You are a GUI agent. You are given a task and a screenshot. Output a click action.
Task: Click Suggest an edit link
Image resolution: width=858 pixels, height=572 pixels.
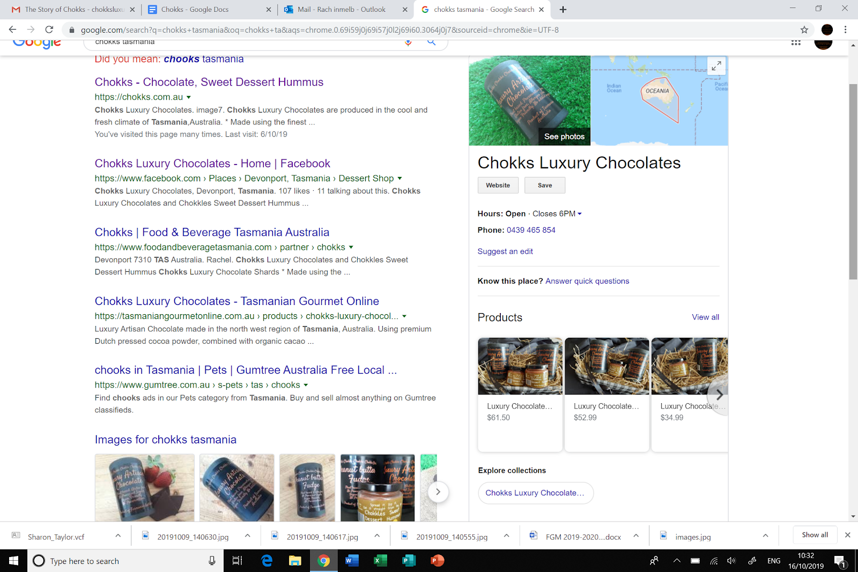pos(505,251)
